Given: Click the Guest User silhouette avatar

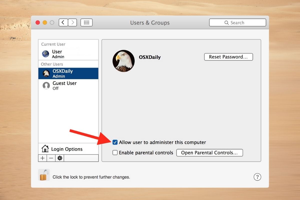Looking at the screenshot, I should tap(46, 85).
